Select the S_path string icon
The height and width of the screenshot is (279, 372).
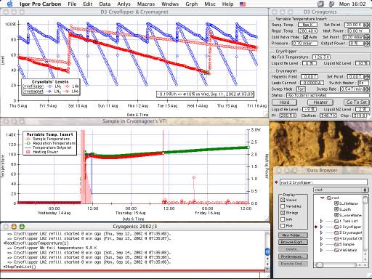[x=336, y=209]
